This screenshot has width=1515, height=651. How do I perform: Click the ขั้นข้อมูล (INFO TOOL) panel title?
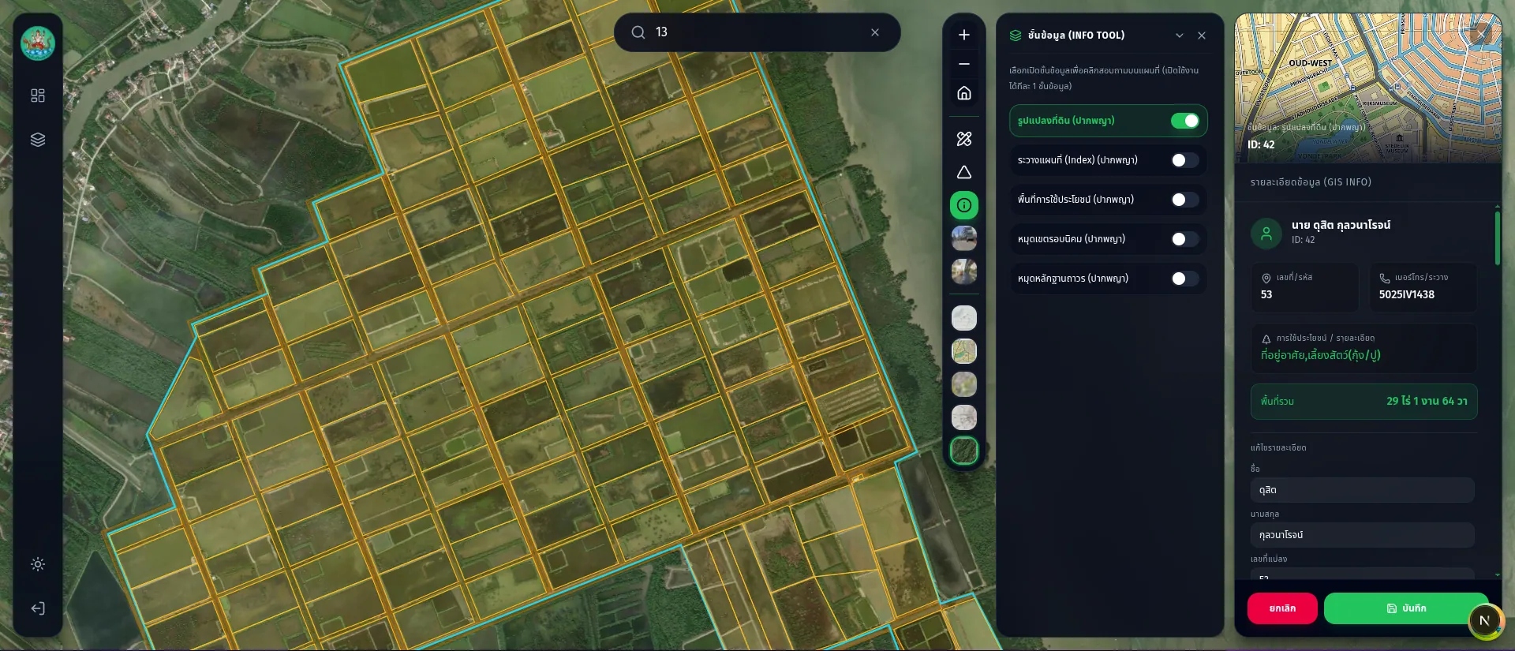point(1076,36)
